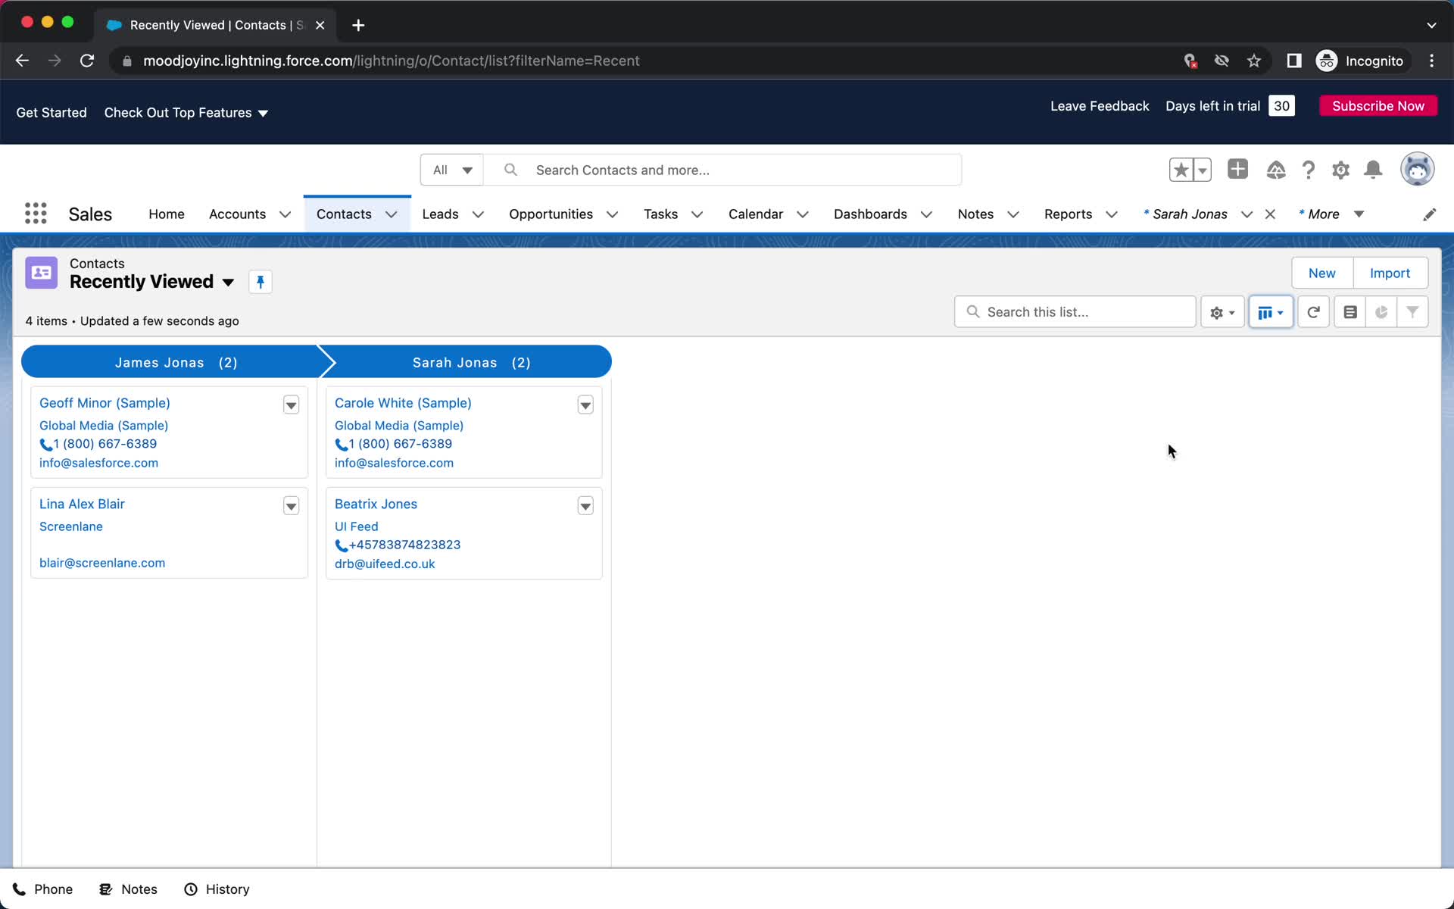Reload the browser page
Screen dimensions: 1454x909
click(87, 61)
